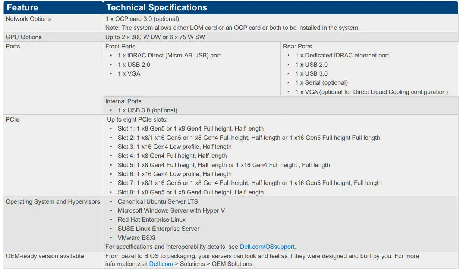Click the Technical Specifications column header
This screenshot has height=270, width=463.
tap(157, 7)
